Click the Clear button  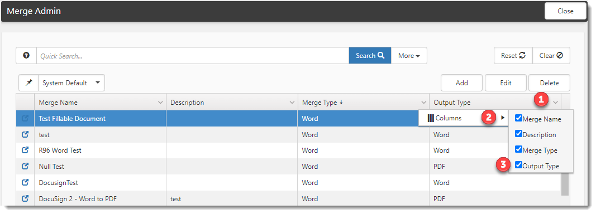coord(551,56)
